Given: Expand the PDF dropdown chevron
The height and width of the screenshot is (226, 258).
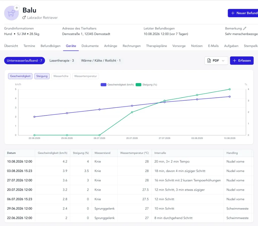Looking at the screenshot, I should [223, 60].
